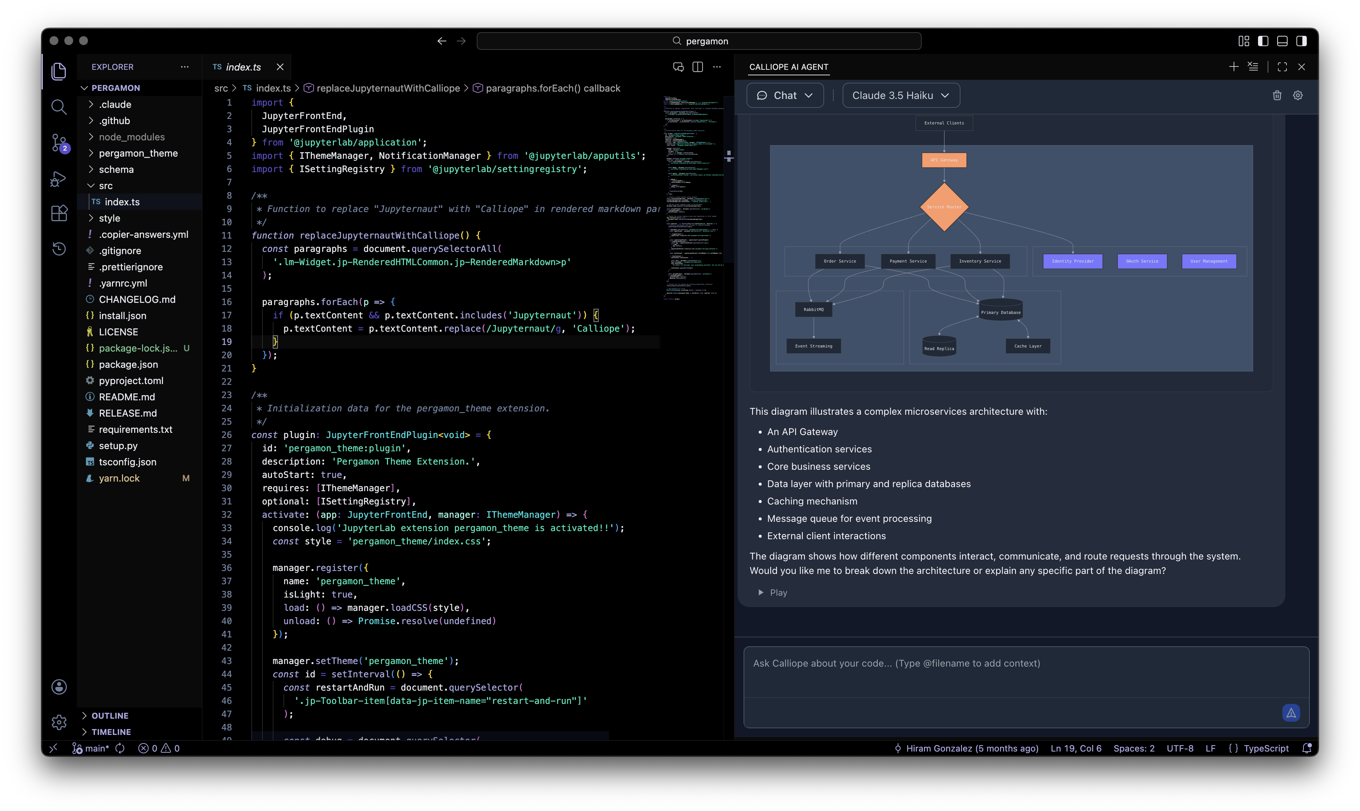Open Calliope agent settings gear
The image size is (1360, 811).
pos(1298,96)
